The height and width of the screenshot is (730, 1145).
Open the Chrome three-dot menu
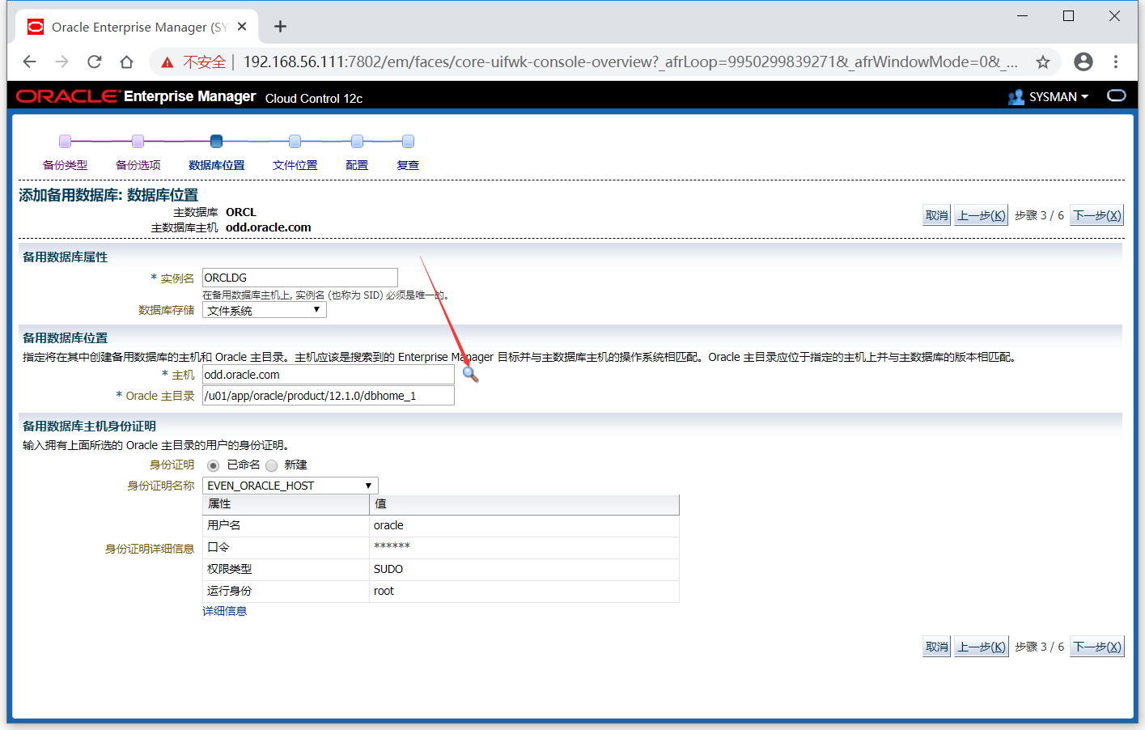(1116, 62)
